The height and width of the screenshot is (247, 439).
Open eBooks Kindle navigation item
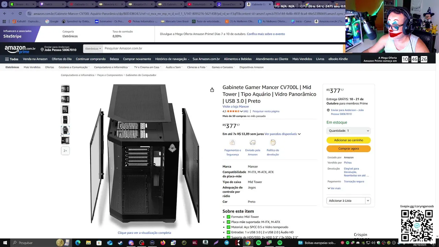(338, 59)
